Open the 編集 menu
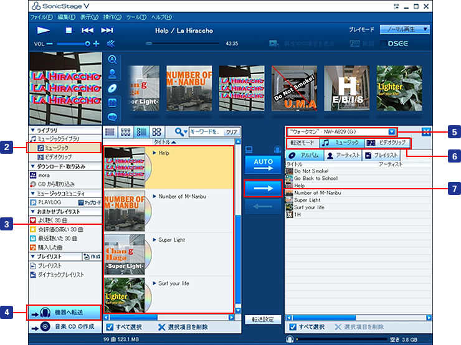Viewport: 461px width, 345px height. pyautogui.click(x=67, y=17)
